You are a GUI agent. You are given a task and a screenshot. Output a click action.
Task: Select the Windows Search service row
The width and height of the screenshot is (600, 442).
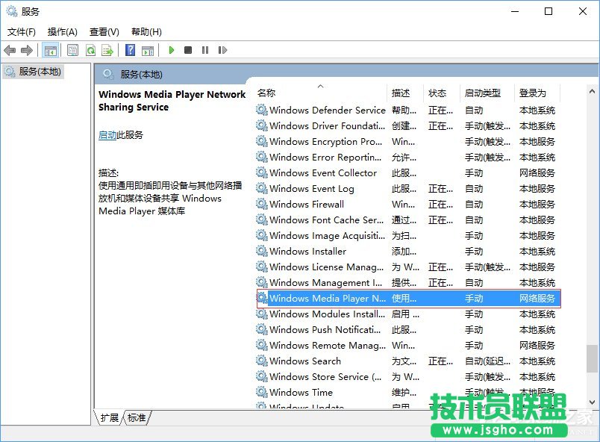point(321,361)
